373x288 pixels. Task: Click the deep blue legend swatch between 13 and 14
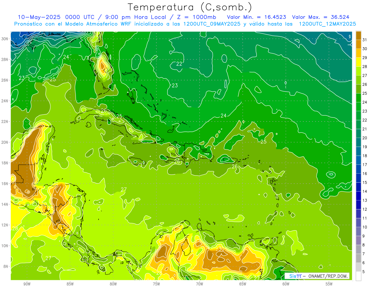358,196
